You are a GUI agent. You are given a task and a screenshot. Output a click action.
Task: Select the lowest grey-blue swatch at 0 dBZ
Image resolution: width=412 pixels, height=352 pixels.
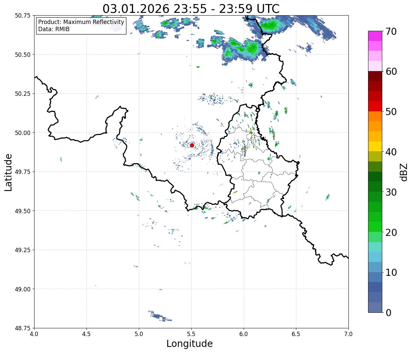[375, 307]
